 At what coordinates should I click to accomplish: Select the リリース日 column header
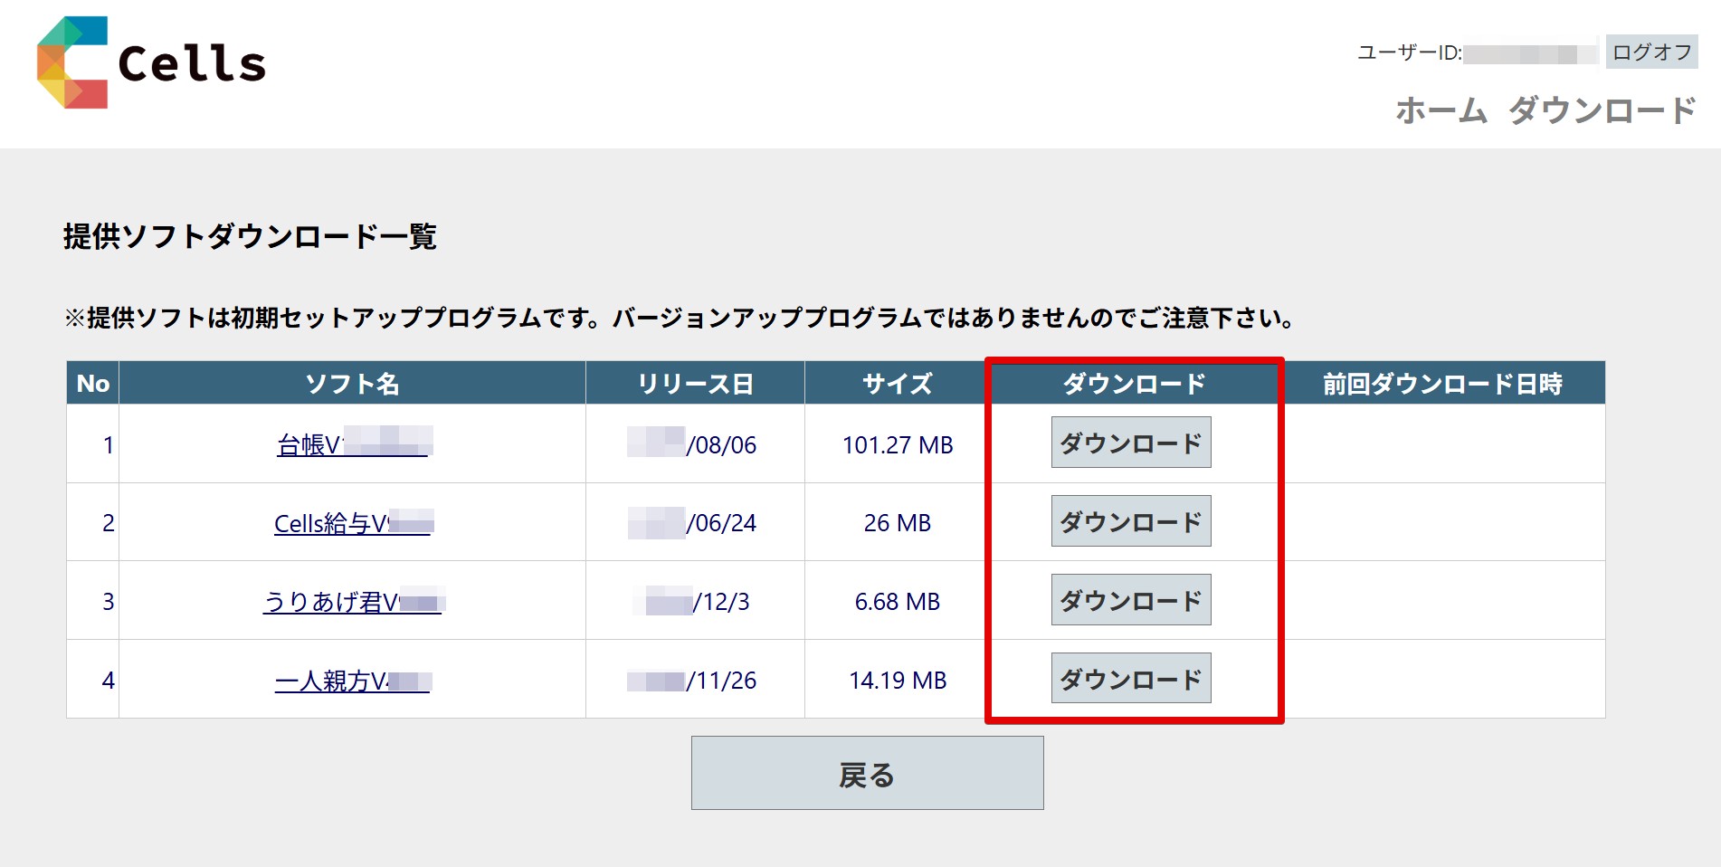pyautogui.click(x=695, y=384)
